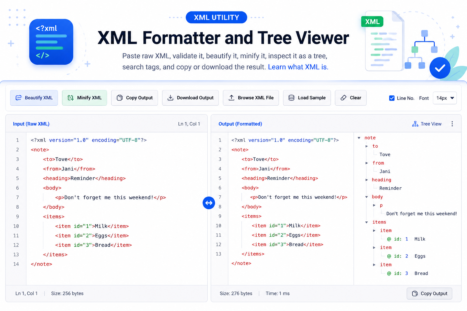This screenshot has height=311, width=467.
Task: Click the id: 1 attribute in tree
Action: click(x=398, y=239)
